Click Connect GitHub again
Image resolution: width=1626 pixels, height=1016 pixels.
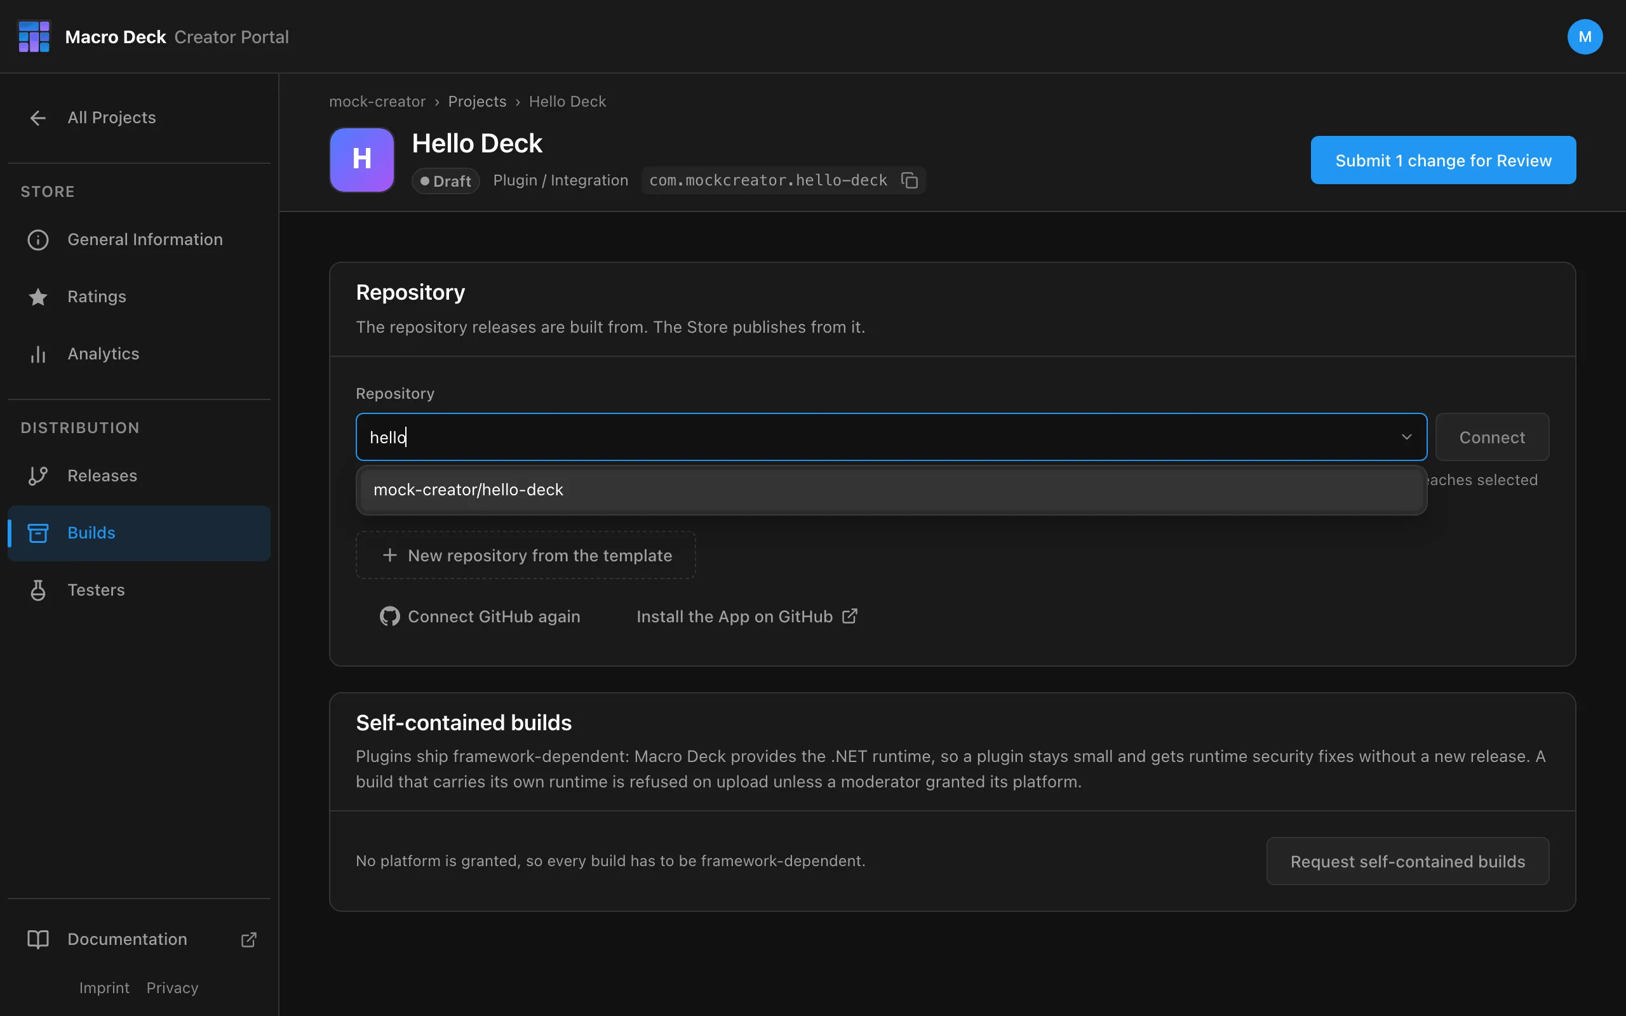(480, 616)
